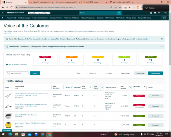Sort listings by NCX orders column arrows
The width and height of the screenshot is (171, 137).
[90, 87]
